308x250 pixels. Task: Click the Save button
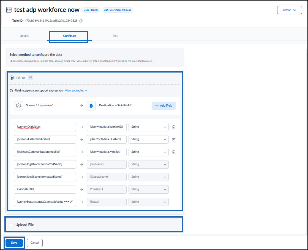(x=14, y=243)
